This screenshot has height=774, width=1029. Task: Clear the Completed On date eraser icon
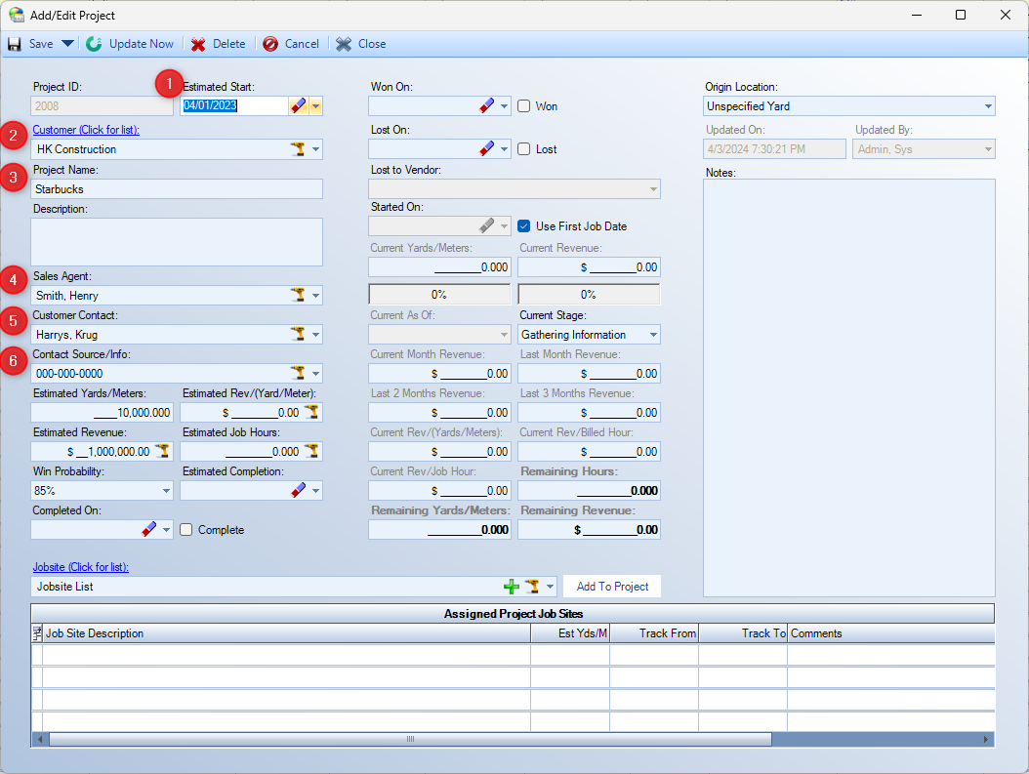pyautogui.click(x=149, y=529)
